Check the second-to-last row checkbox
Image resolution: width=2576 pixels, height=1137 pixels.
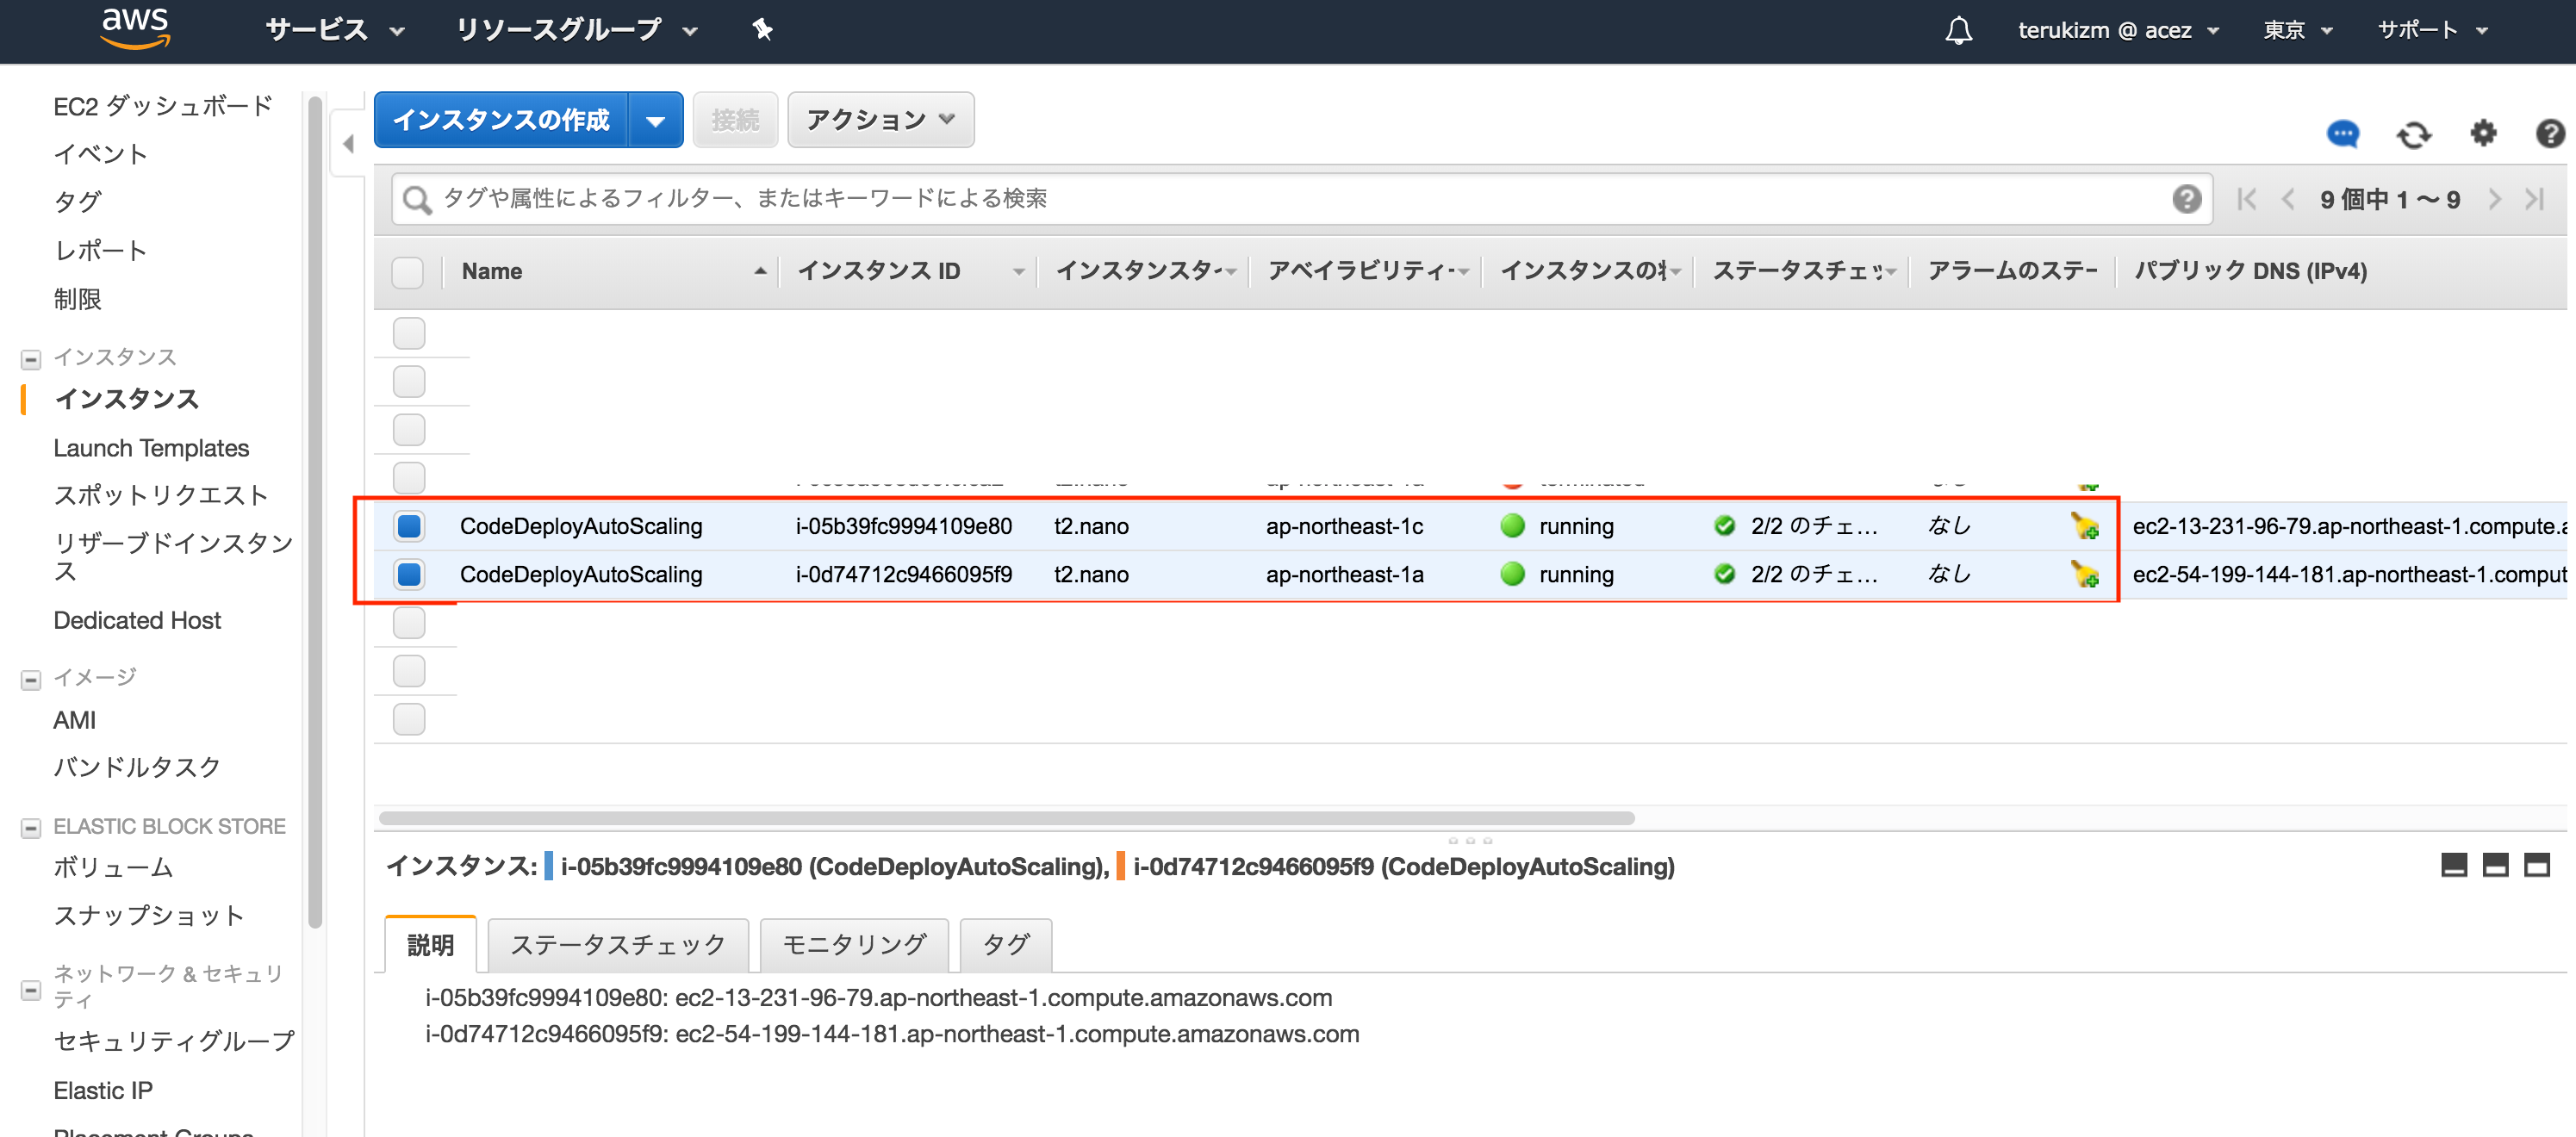point(409,671)
